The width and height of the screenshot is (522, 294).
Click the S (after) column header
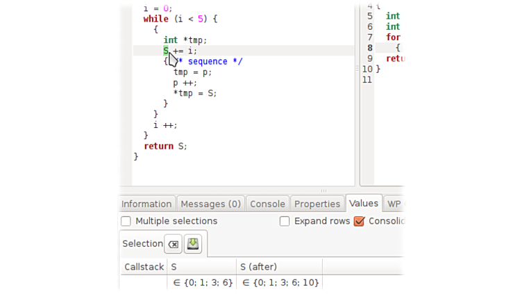[x=279, y=267]
